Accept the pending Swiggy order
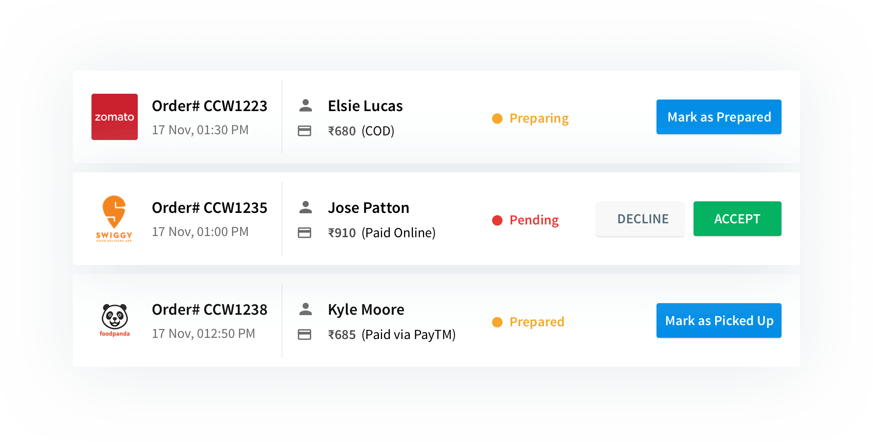 click(x=737, y=219)
